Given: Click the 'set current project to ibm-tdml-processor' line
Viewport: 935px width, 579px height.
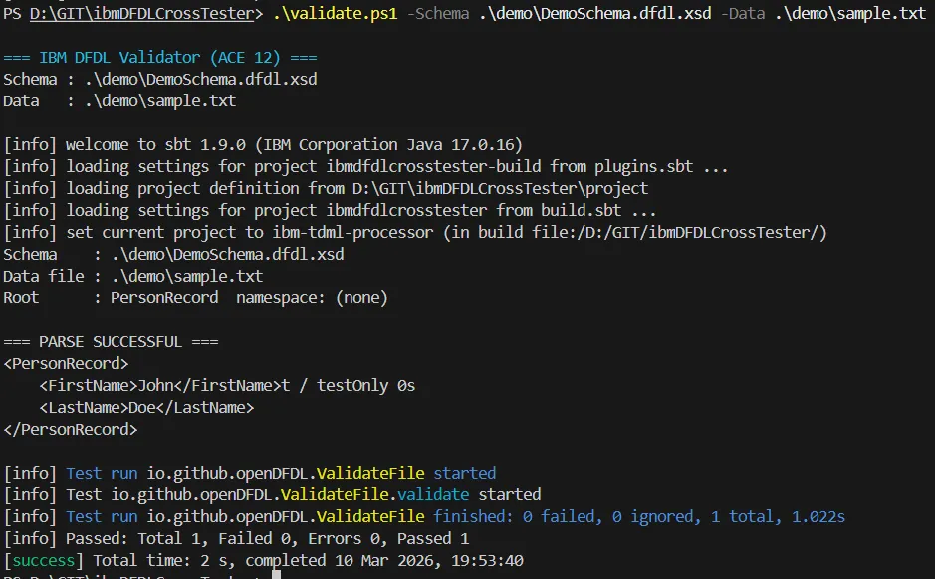Looking at the screenshot, I should tap(415, 233).
